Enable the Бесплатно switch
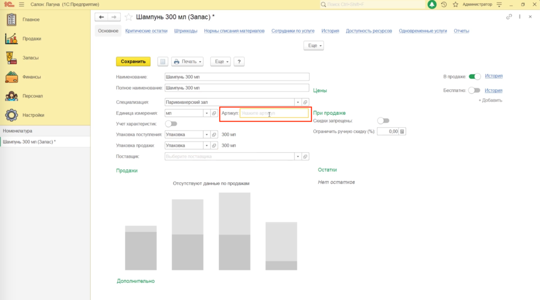The image size is (540, 300). (x=474, y=91)
